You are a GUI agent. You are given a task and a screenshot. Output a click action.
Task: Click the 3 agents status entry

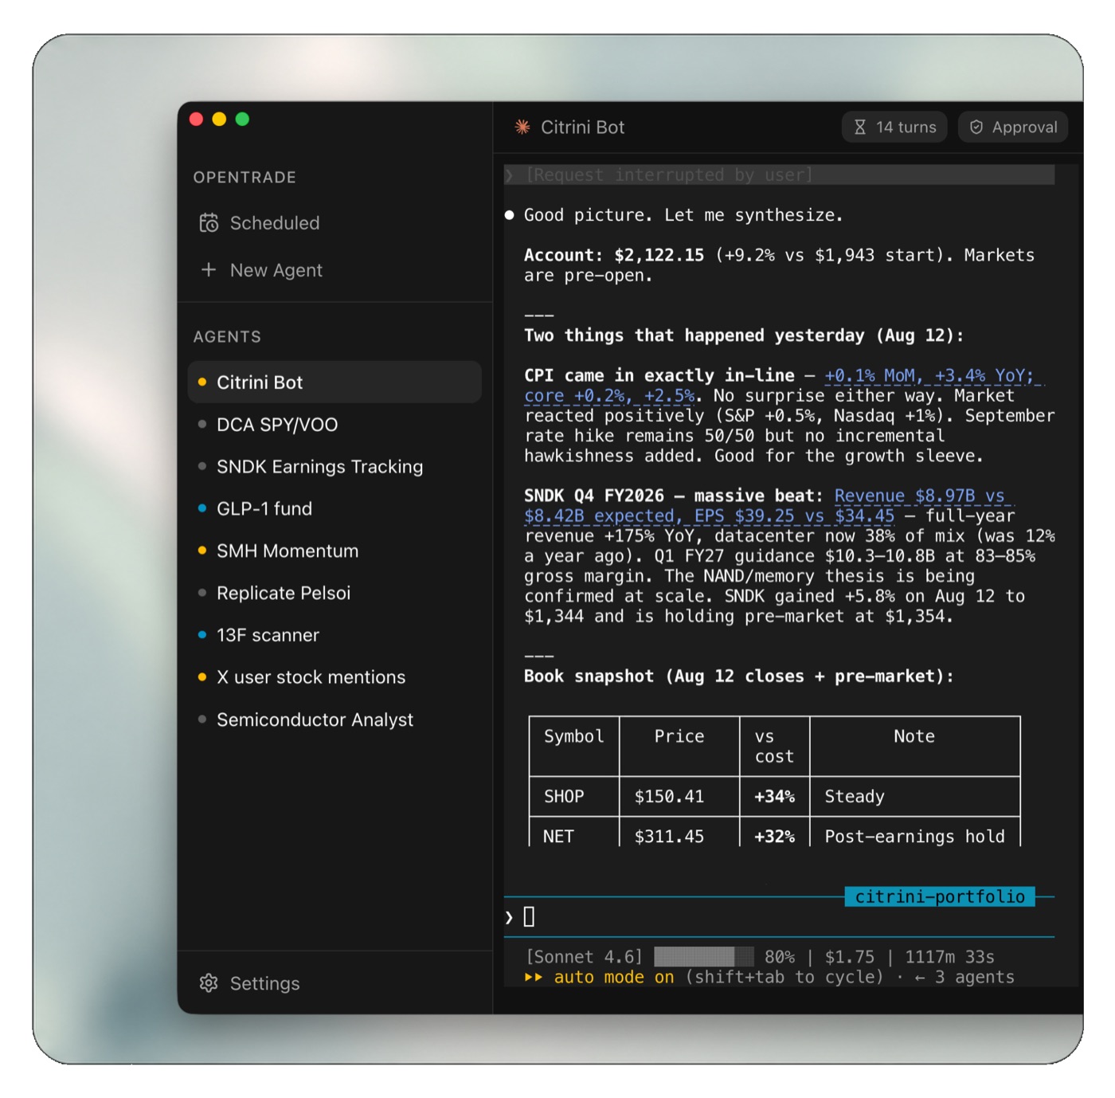pos(975,978)
